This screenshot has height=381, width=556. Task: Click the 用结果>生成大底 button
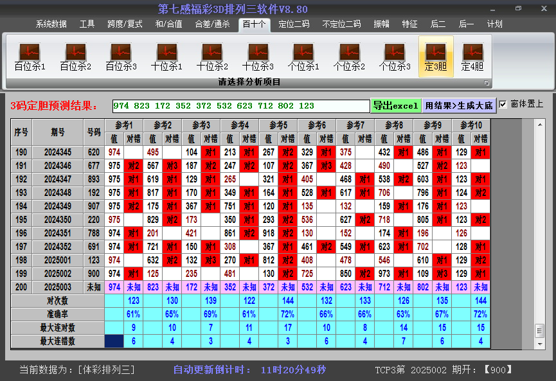(459, 105)
